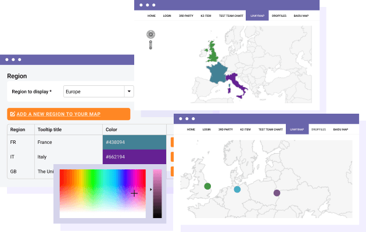Click the arrow indicator beside the brightness bar
This screenshot has width=366, height=232.
point(151,189)
